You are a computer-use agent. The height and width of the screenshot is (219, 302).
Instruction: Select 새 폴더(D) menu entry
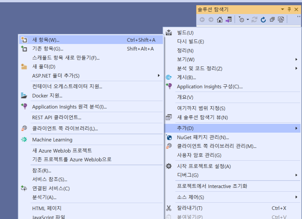(x=91, y=67)
